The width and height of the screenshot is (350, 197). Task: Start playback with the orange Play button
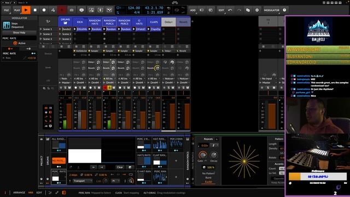(x=26, y=10)
